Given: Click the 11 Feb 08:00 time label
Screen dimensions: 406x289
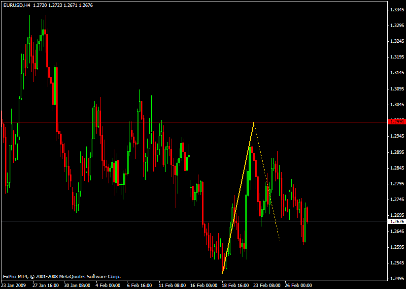Looking at the screenshot, I should pyautogui.click(x=171, y=285).
